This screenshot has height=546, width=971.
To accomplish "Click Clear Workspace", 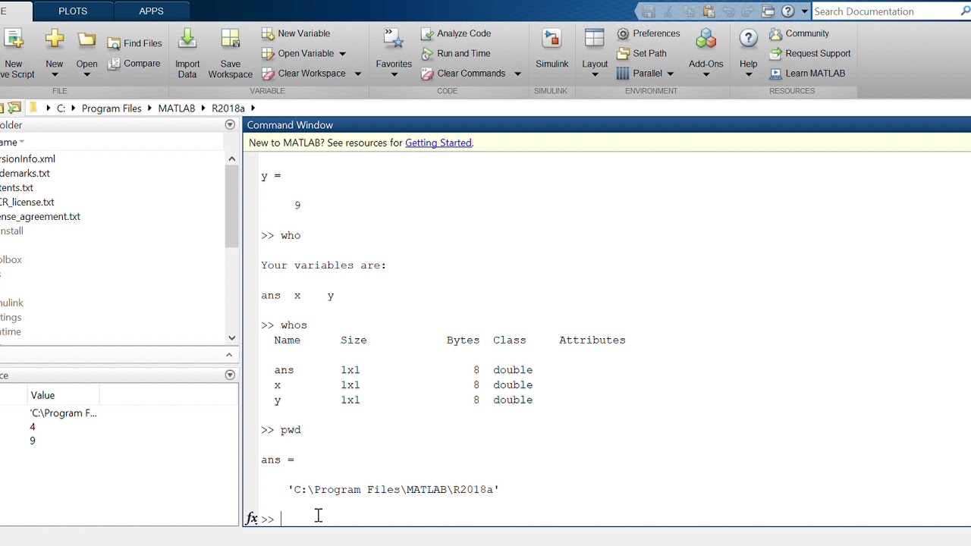I will (x=304, y=74).
